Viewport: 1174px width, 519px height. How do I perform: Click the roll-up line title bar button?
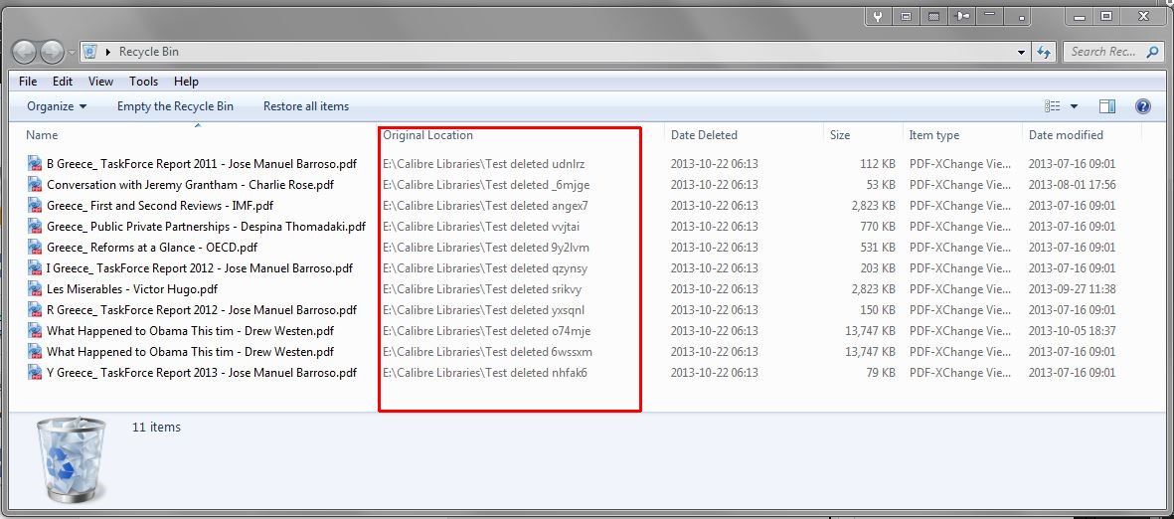coord(990,16)
